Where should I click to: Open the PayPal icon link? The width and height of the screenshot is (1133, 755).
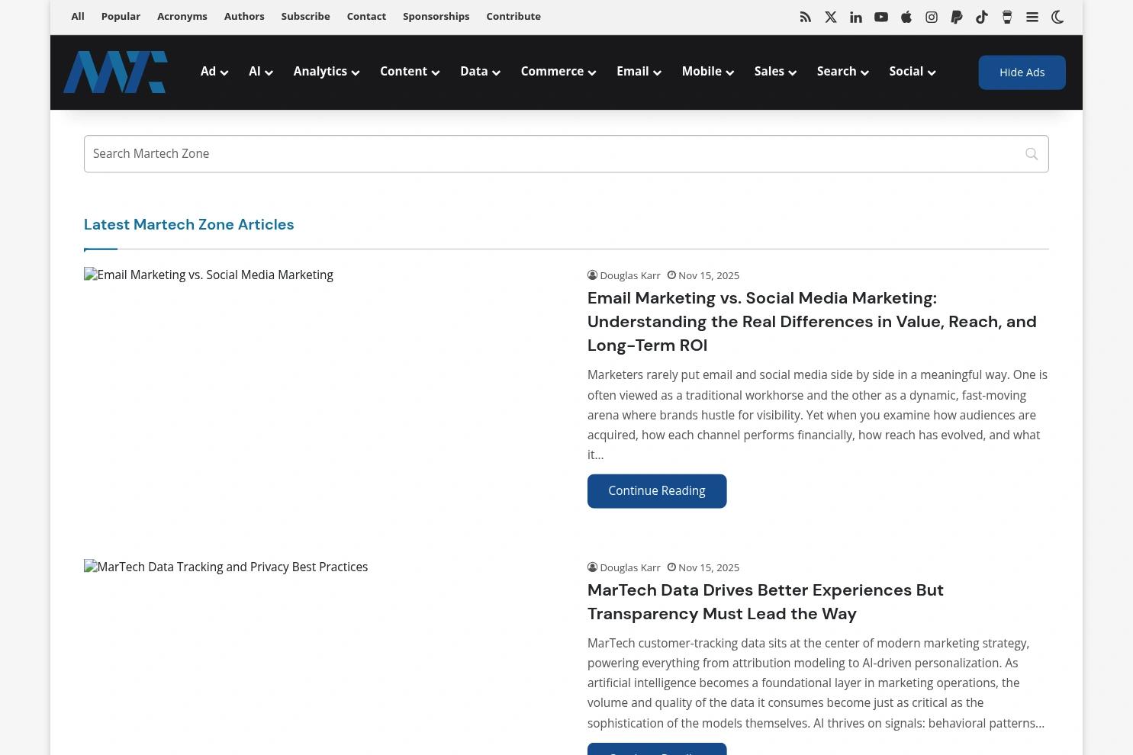pos(956,17)
